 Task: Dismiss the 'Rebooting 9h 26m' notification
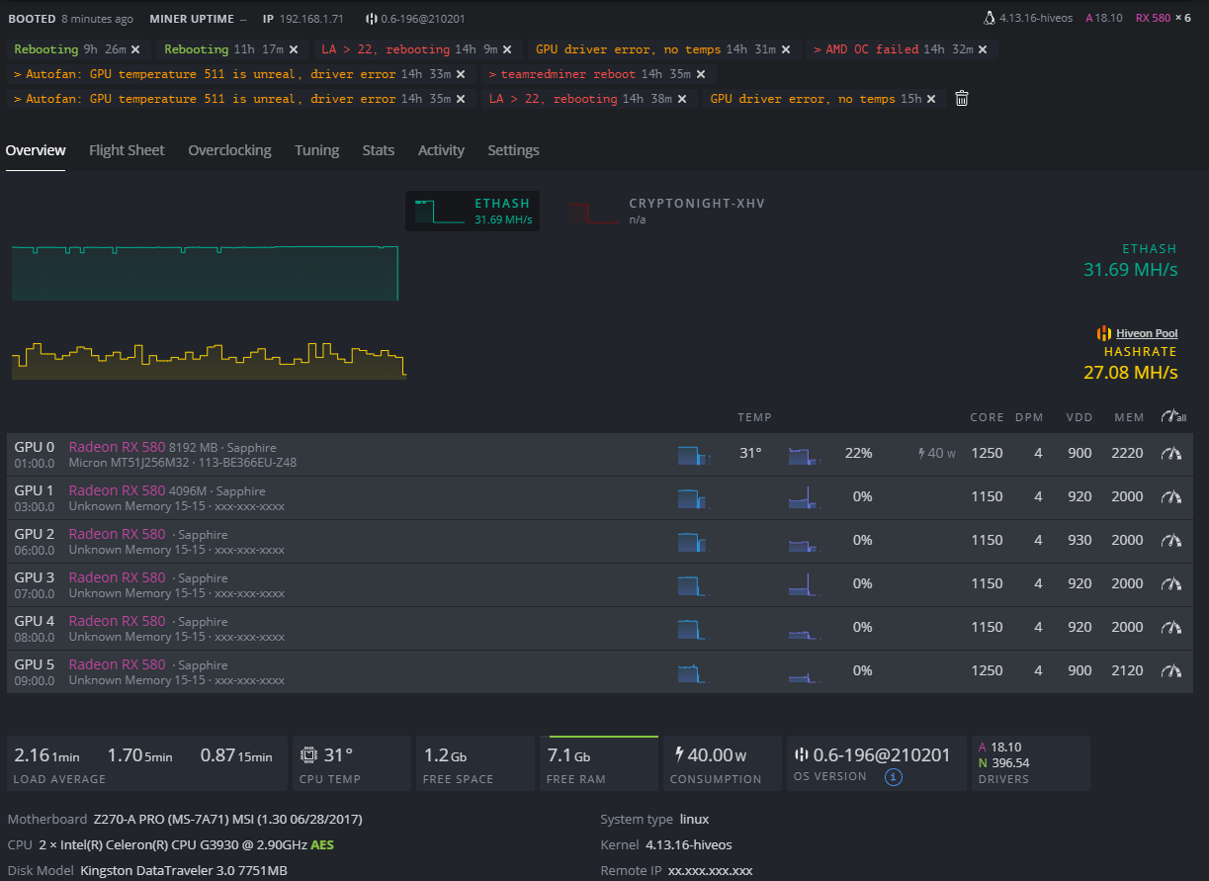tap(135, 49)
